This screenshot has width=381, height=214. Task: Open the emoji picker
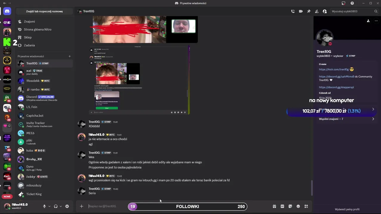coord(298,206)
